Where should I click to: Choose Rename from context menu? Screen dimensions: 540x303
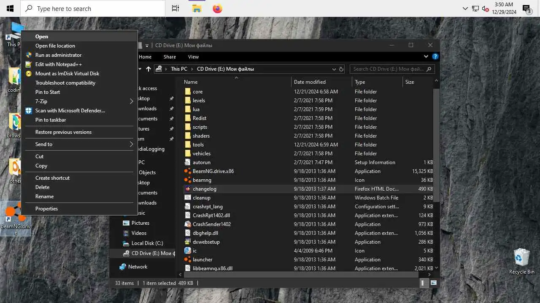click(x=79, y=197)
